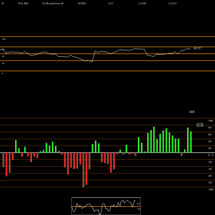Click the 61 value beside mini chart
The image size is (215, 215).
pos(138,204)
